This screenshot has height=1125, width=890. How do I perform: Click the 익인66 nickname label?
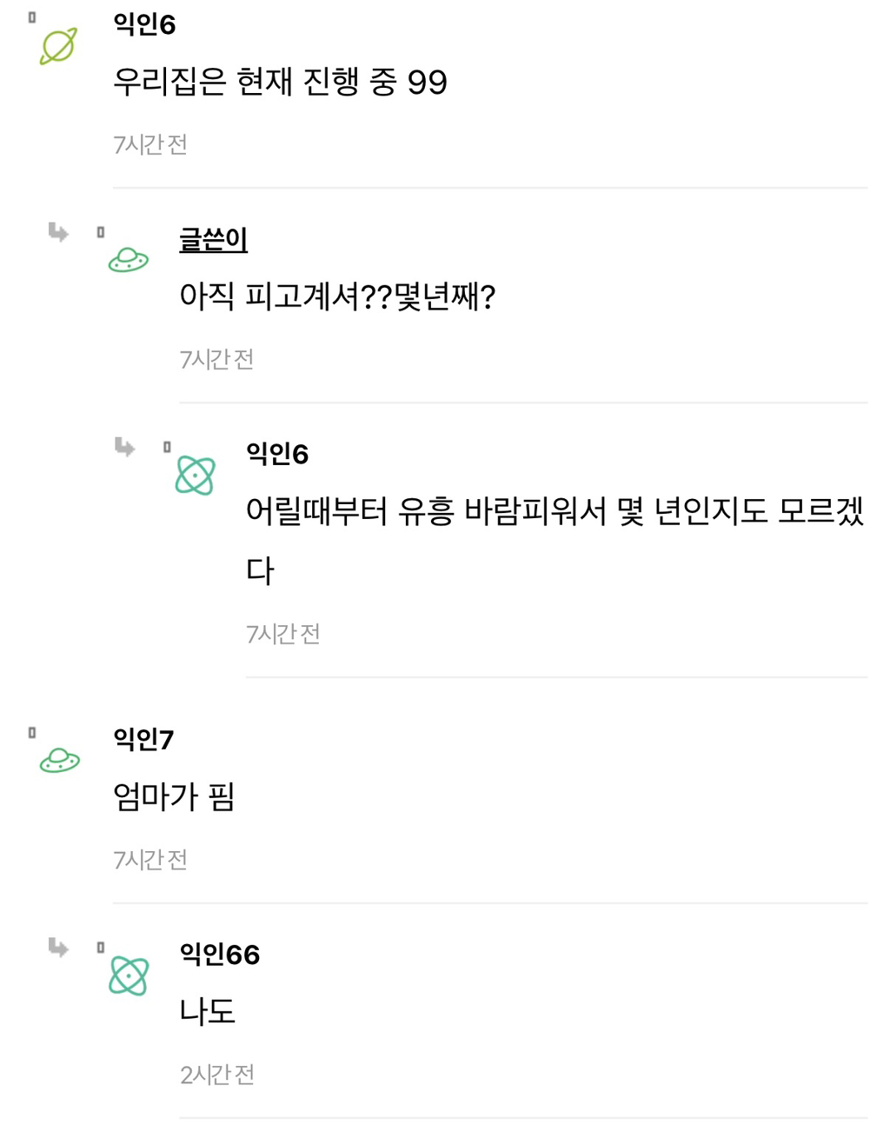tap(219, 956)
